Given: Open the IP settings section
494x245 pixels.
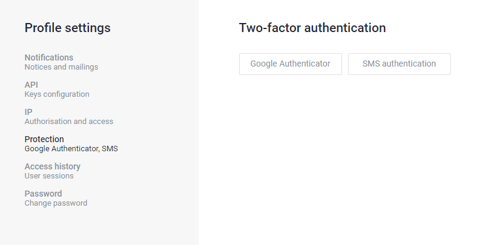Looking at the screenshot, I should coord(28,112).
